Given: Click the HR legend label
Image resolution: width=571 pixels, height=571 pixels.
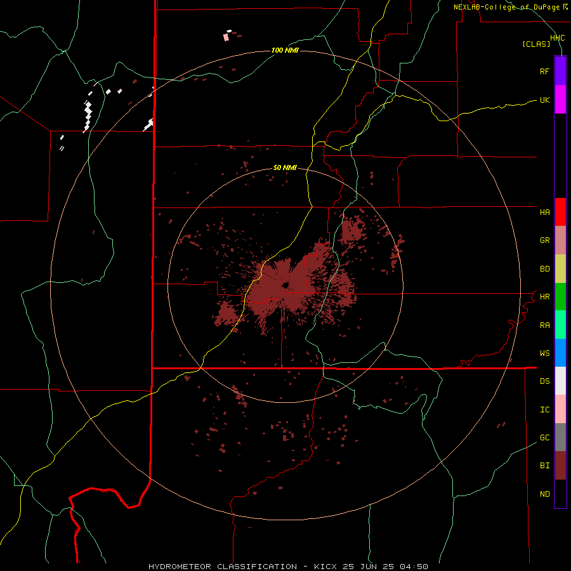Looking at the screenshot, I should 544,297.
